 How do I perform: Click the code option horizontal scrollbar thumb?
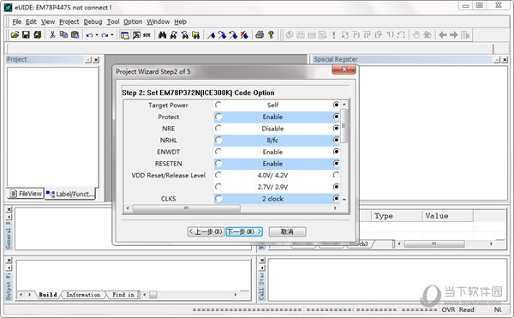(x=186, y=208)
